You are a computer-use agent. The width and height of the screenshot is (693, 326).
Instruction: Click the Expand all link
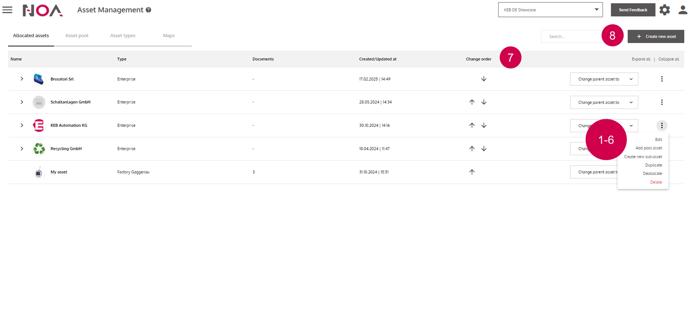(x=641, y=59)
